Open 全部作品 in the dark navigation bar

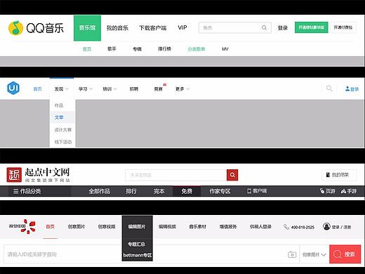click(x=100, y=191)
